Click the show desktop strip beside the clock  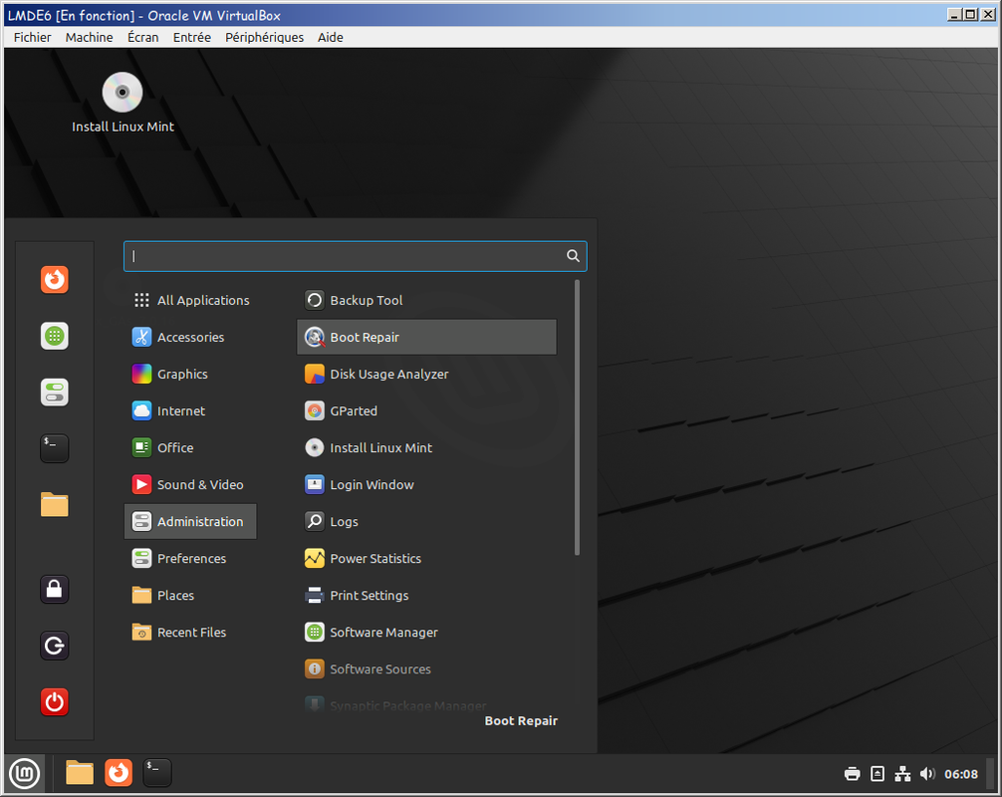(990, 774)
